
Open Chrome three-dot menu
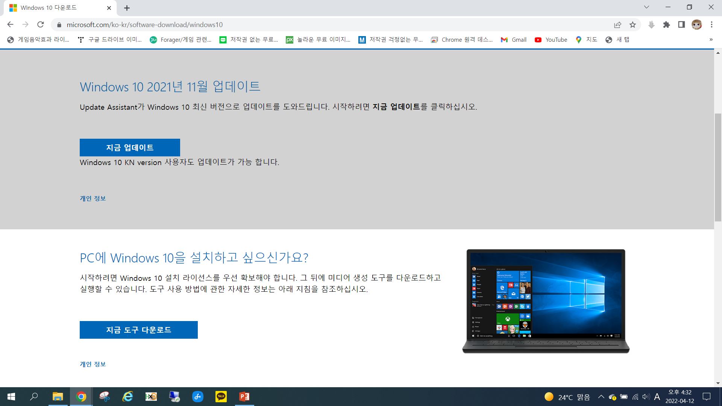tap(711, 25)
